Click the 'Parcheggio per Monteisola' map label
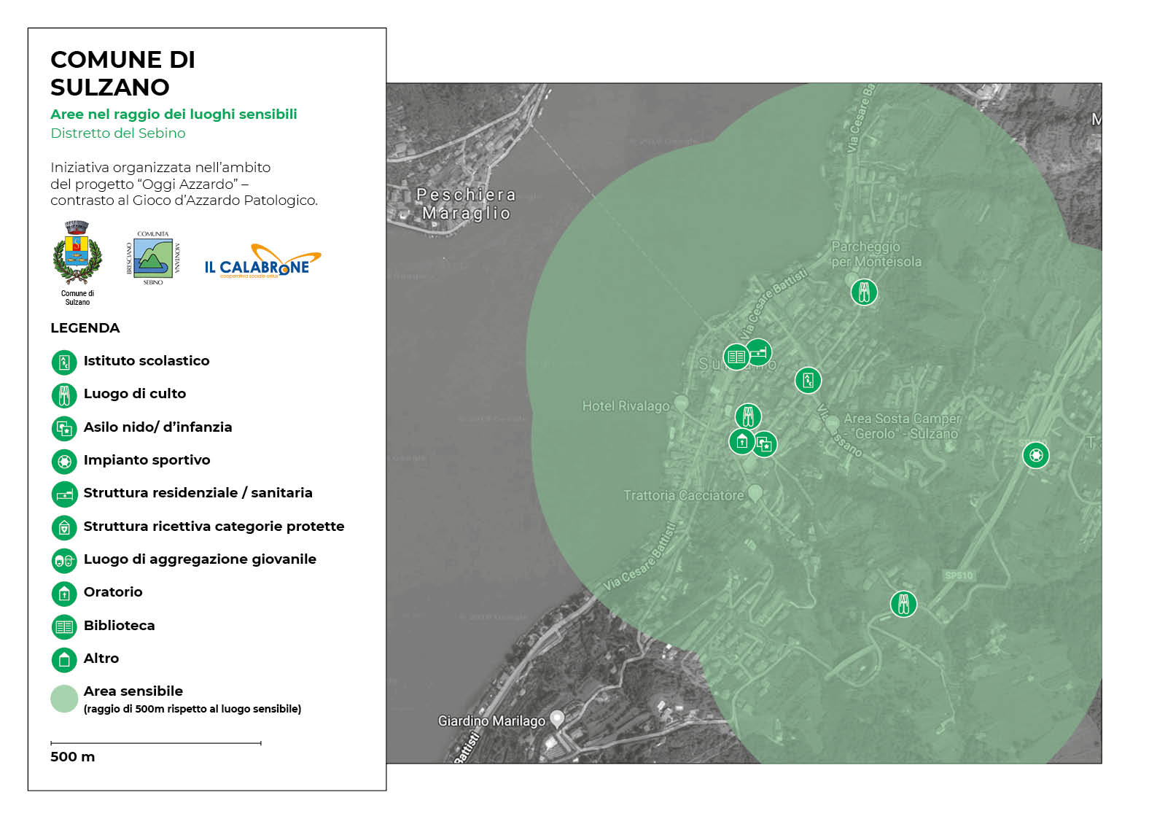This screenshot has width=1157, height=819. coord(876,255)
